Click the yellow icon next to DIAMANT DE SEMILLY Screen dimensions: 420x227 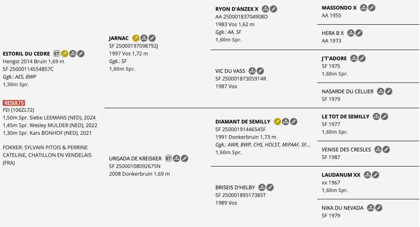pyautogui.click(x=278, y=121)
